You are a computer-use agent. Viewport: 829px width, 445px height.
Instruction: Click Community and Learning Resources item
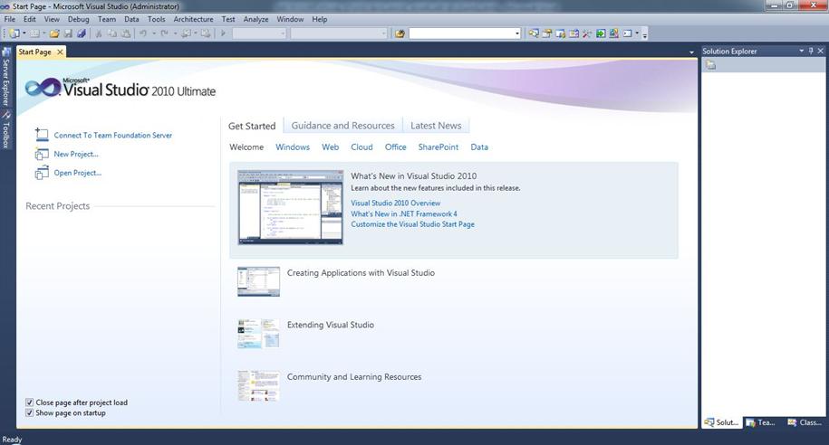(x=354, y=377)
